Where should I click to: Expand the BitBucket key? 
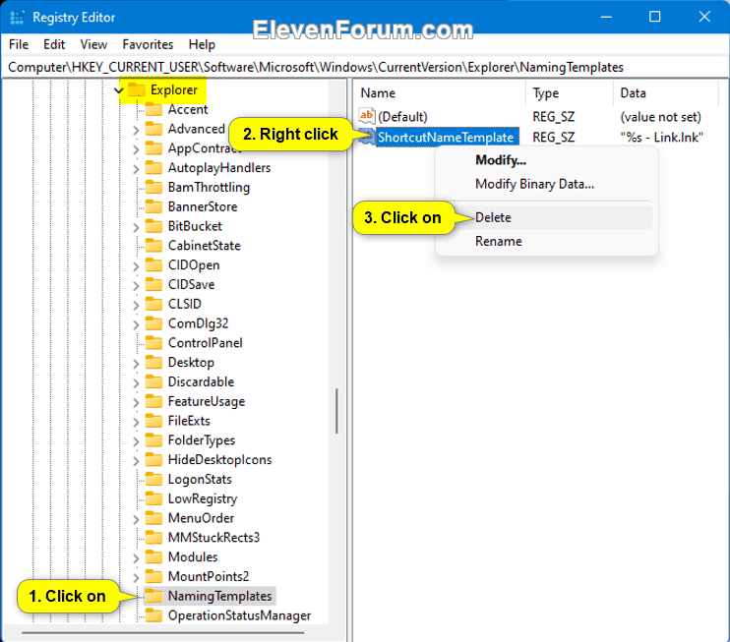coord(136,227)
